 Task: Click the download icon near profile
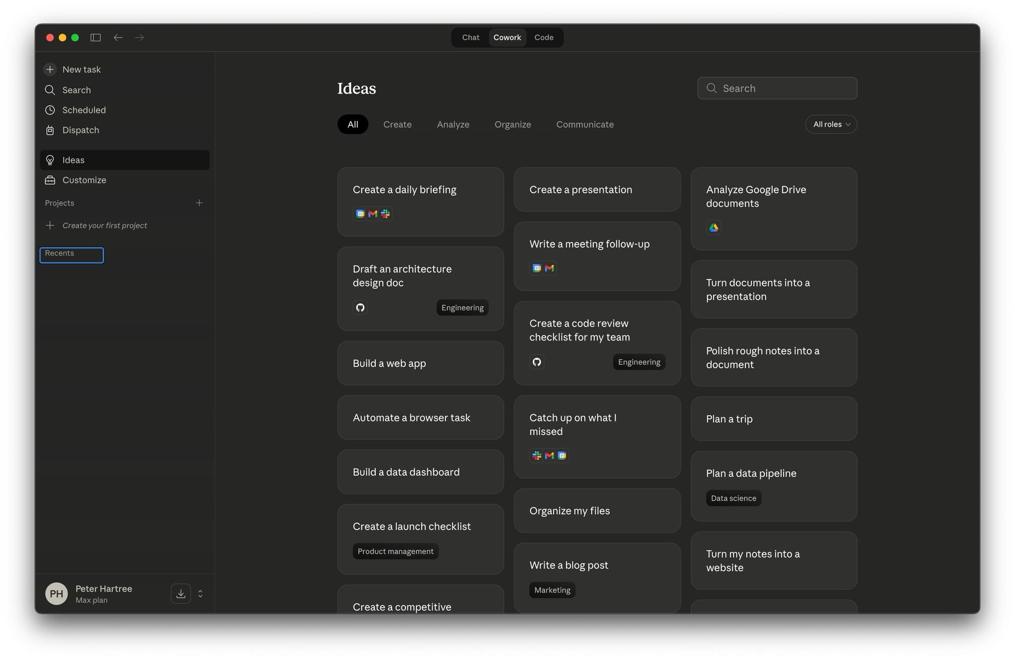click(181, 594)
